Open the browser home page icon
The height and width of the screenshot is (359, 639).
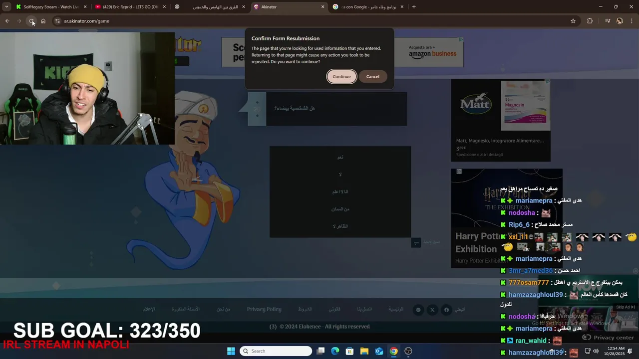(x=43, y=21)
